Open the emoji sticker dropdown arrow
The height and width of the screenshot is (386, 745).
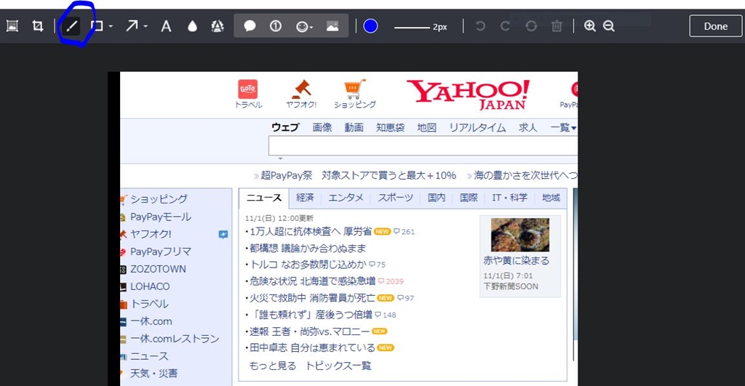(x=311, y=27)
